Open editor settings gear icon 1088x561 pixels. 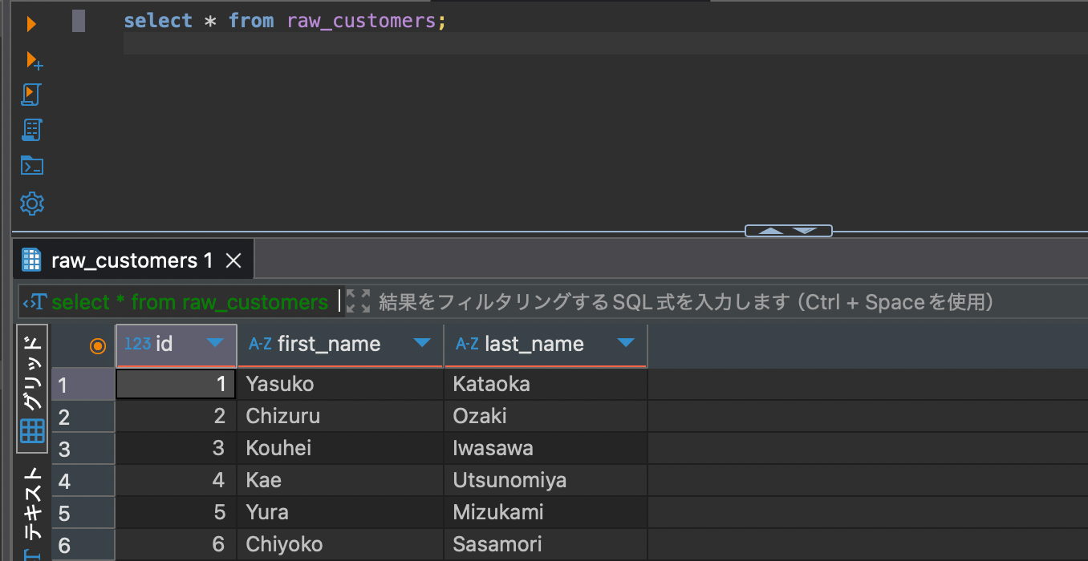point(31,203)
